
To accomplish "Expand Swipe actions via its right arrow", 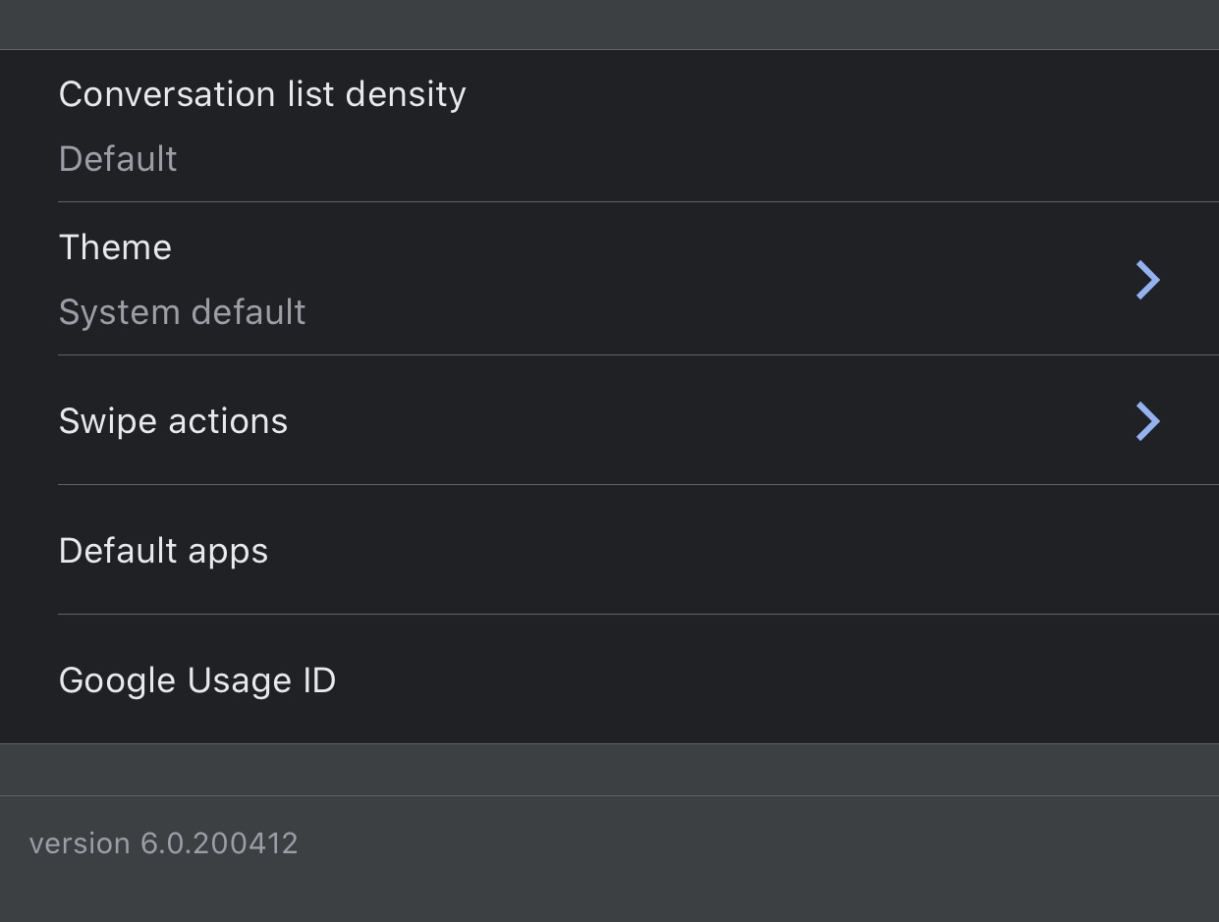I will [1147, 421].
